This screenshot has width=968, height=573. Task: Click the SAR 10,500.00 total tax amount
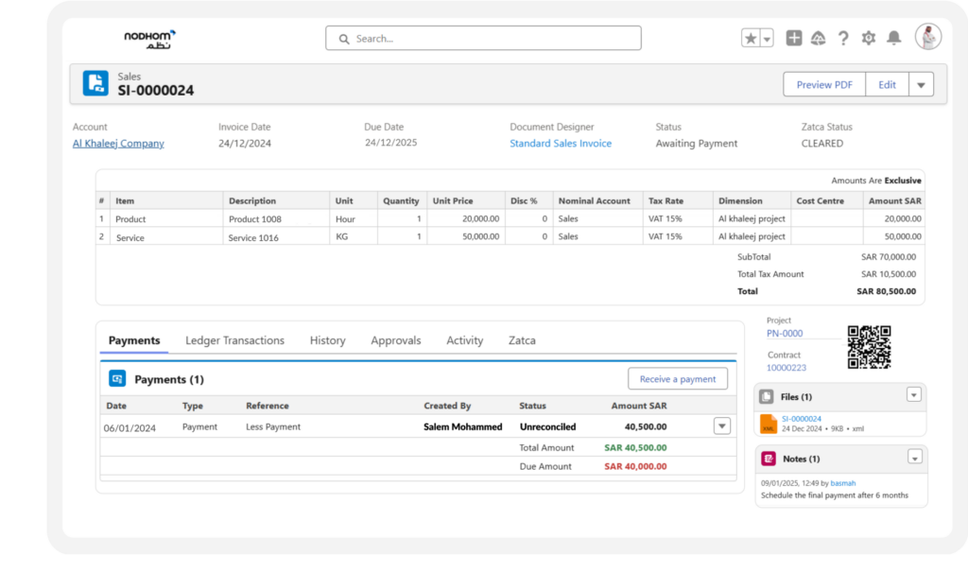pos(889,274)
